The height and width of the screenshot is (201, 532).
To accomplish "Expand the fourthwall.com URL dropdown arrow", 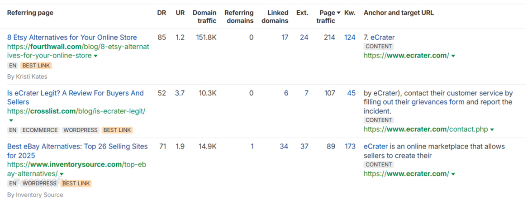I will pos(96,56).
